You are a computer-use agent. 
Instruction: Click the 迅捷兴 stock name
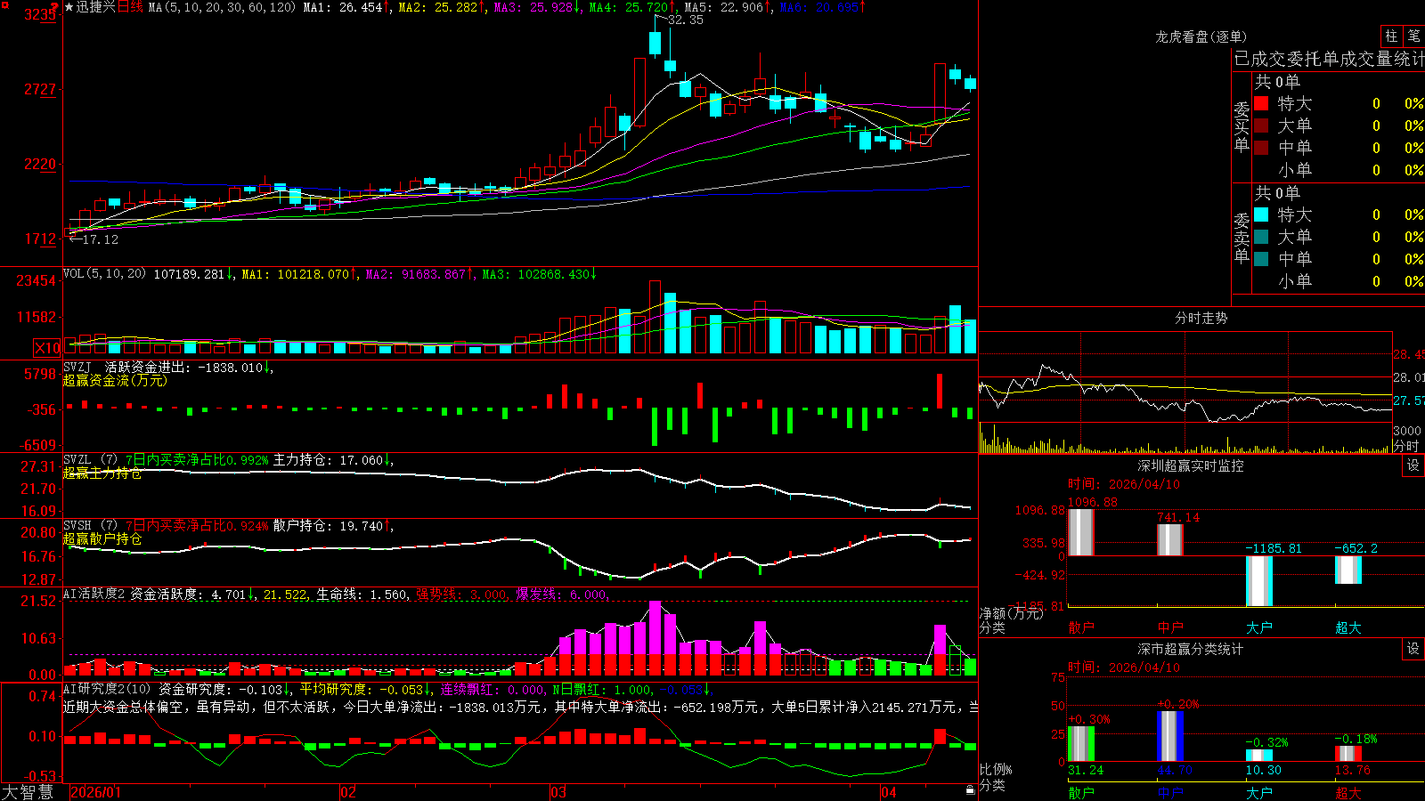pyautogui.click(x=96, y=7)
